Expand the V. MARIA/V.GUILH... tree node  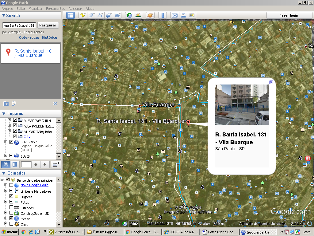pos(9,120)
